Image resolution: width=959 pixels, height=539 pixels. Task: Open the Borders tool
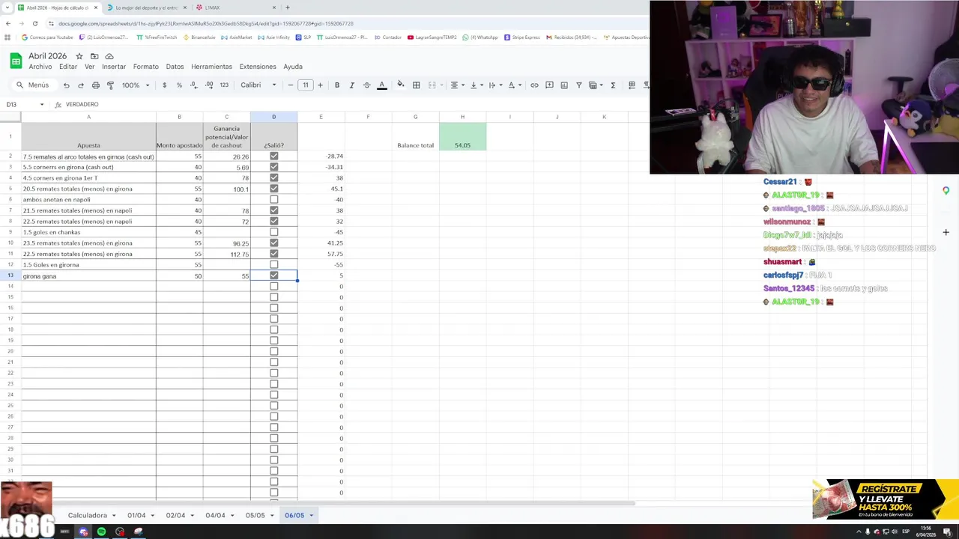(417, 85)
